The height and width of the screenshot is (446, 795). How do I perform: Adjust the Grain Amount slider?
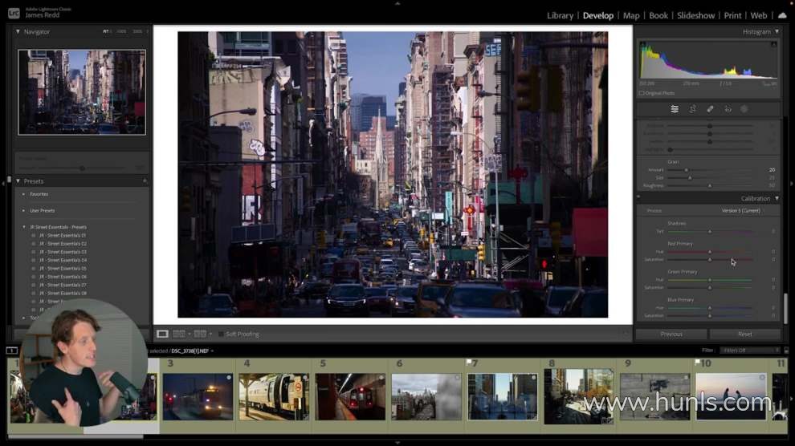(x=685, y=169)
